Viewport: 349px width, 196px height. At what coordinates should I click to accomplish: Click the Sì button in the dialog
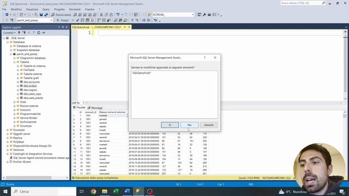tap(170, 125)
